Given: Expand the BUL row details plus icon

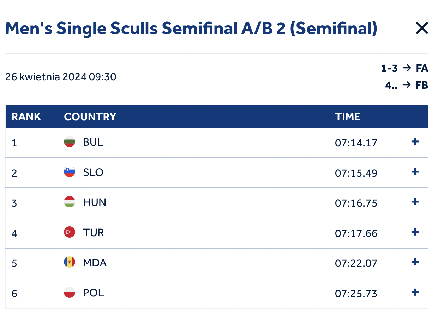Looking at the screenshot, I should pyautogui.click(x=415, y=142).
